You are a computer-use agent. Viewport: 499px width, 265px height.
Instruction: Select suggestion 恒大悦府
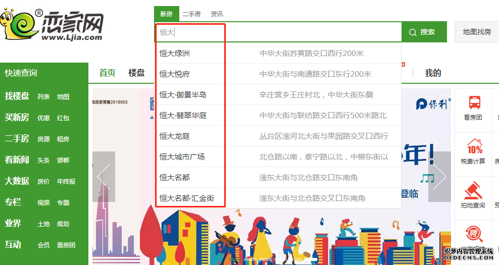coord(174,74)
